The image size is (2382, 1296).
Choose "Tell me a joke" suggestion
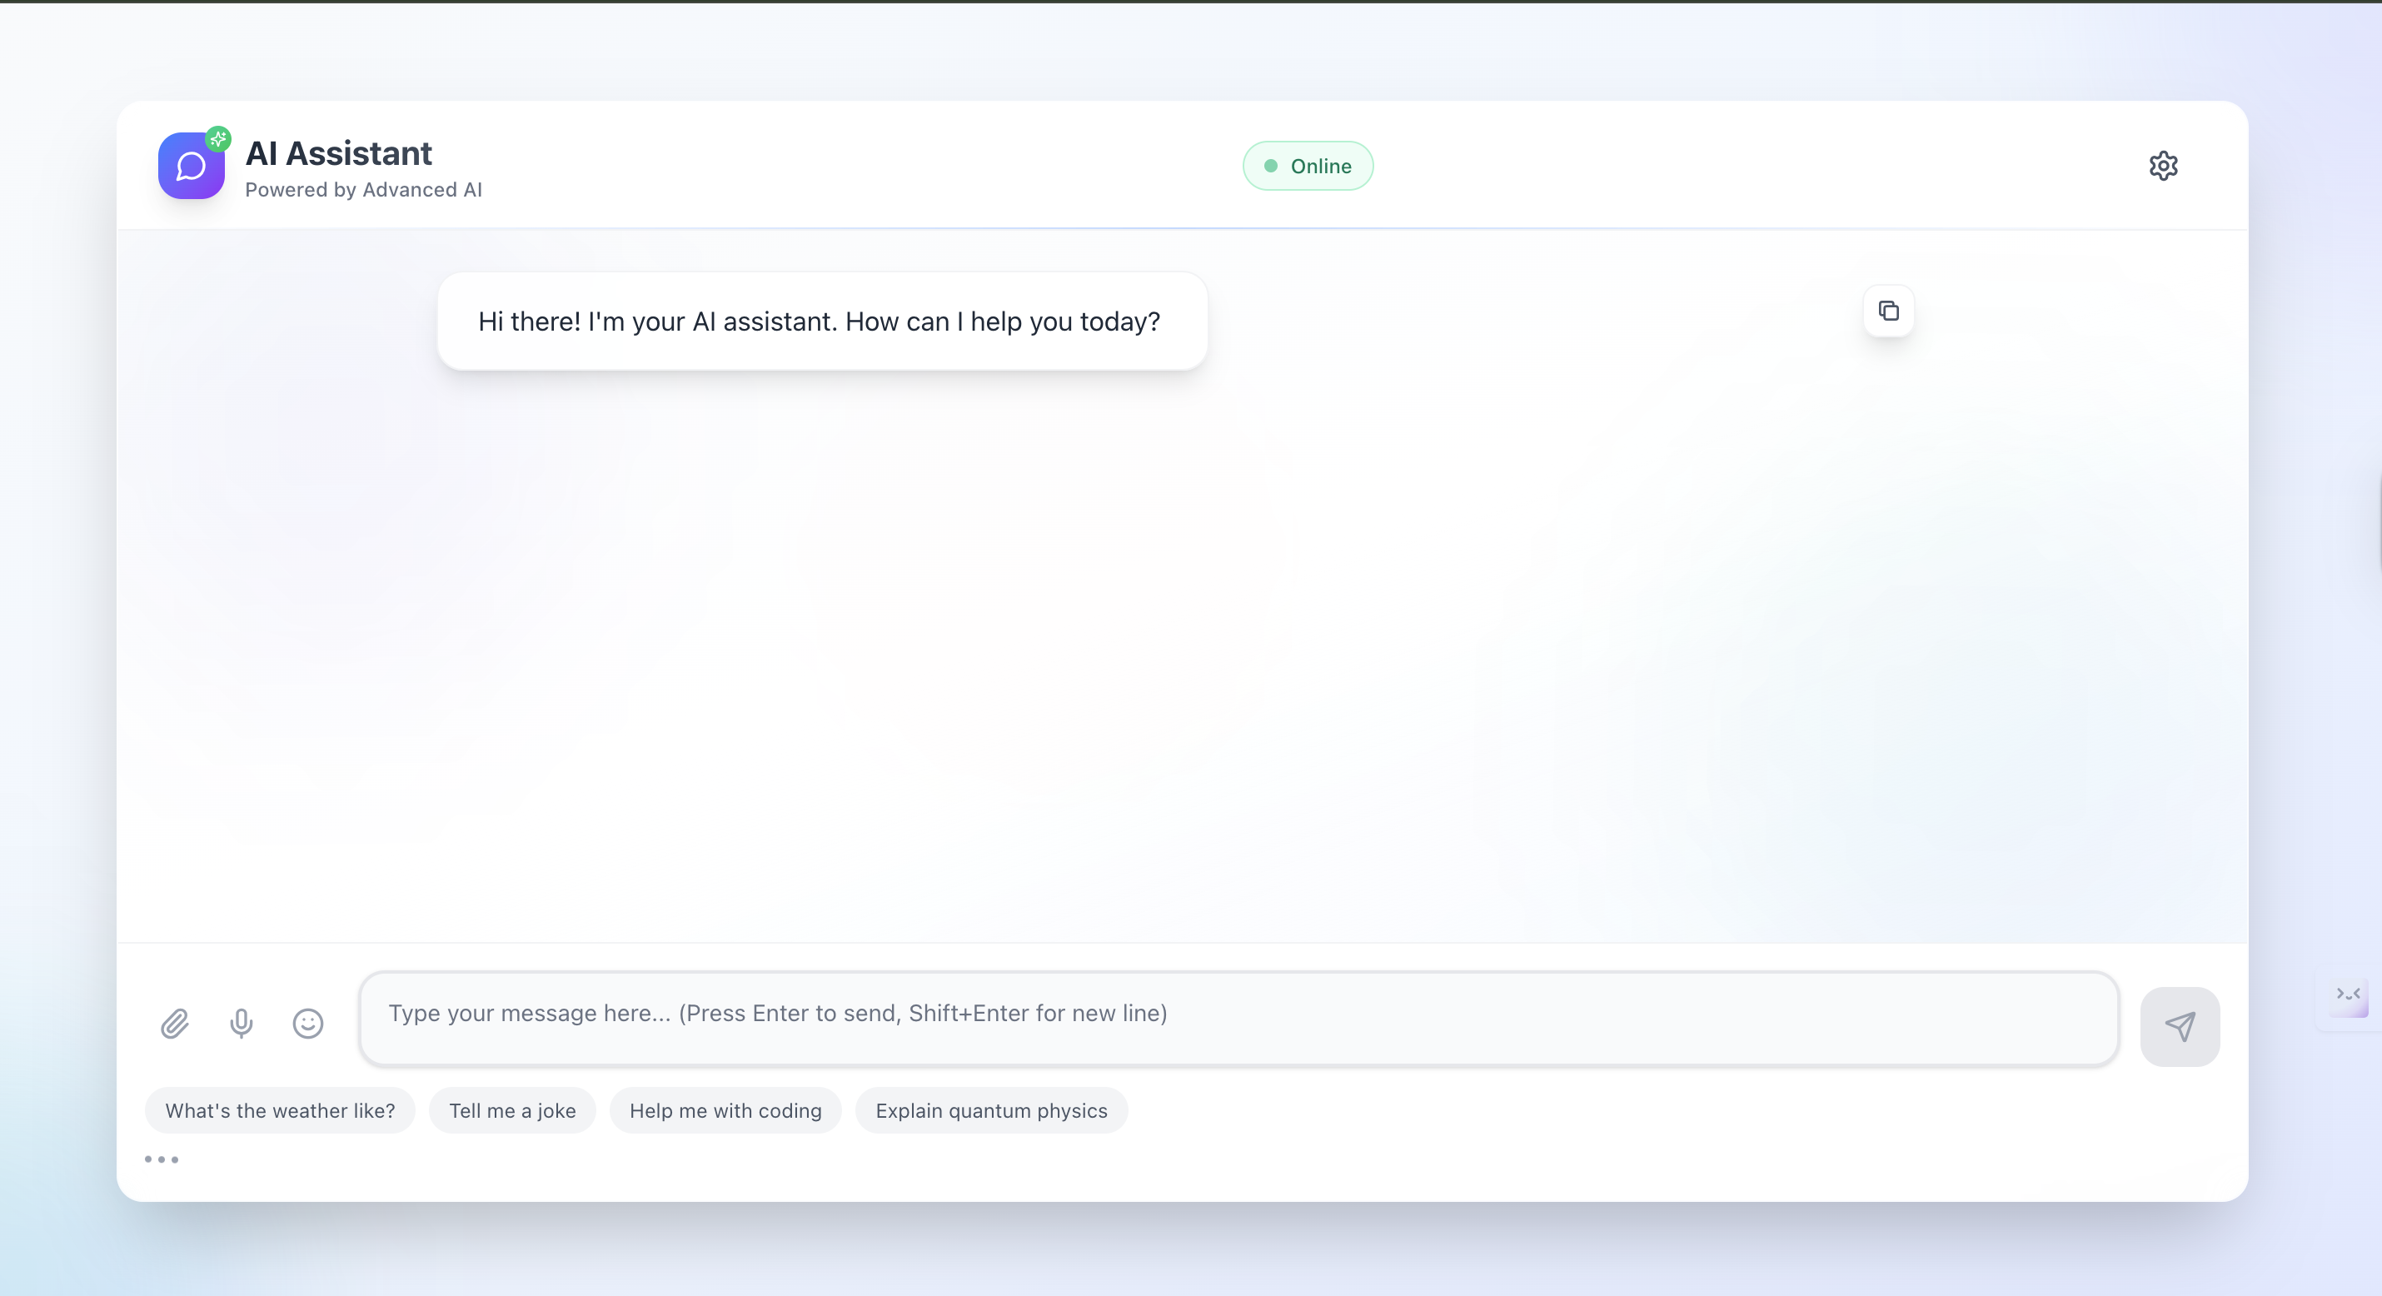[x=512, y=1110]
